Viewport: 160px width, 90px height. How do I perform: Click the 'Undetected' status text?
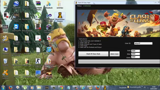87,6
